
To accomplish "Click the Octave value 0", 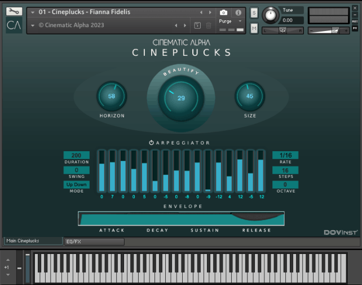I will (x=285, y=185).
